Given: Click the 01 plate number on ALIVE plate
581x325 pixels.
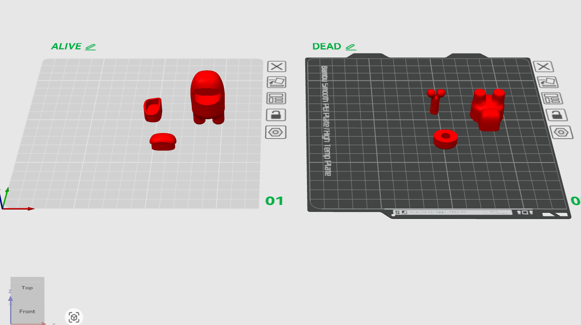Looking at the screenshot, I should [x=274, y=201].
